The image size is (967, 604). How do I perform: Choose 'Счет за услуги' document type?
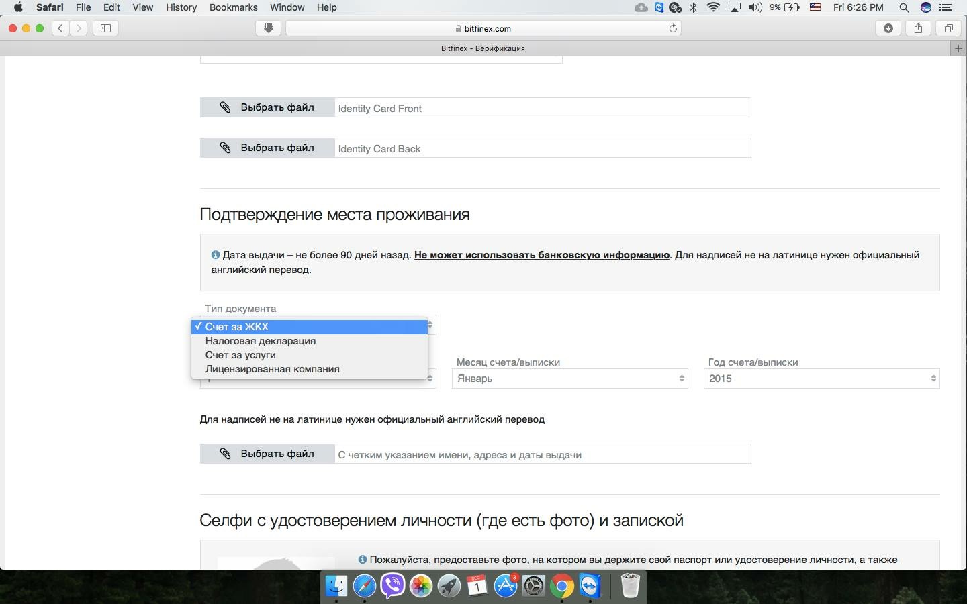click(310, 355)
